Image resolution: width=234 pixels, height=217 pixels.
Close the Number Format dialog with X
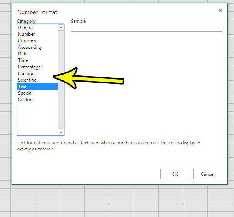[x=221, y=10]
